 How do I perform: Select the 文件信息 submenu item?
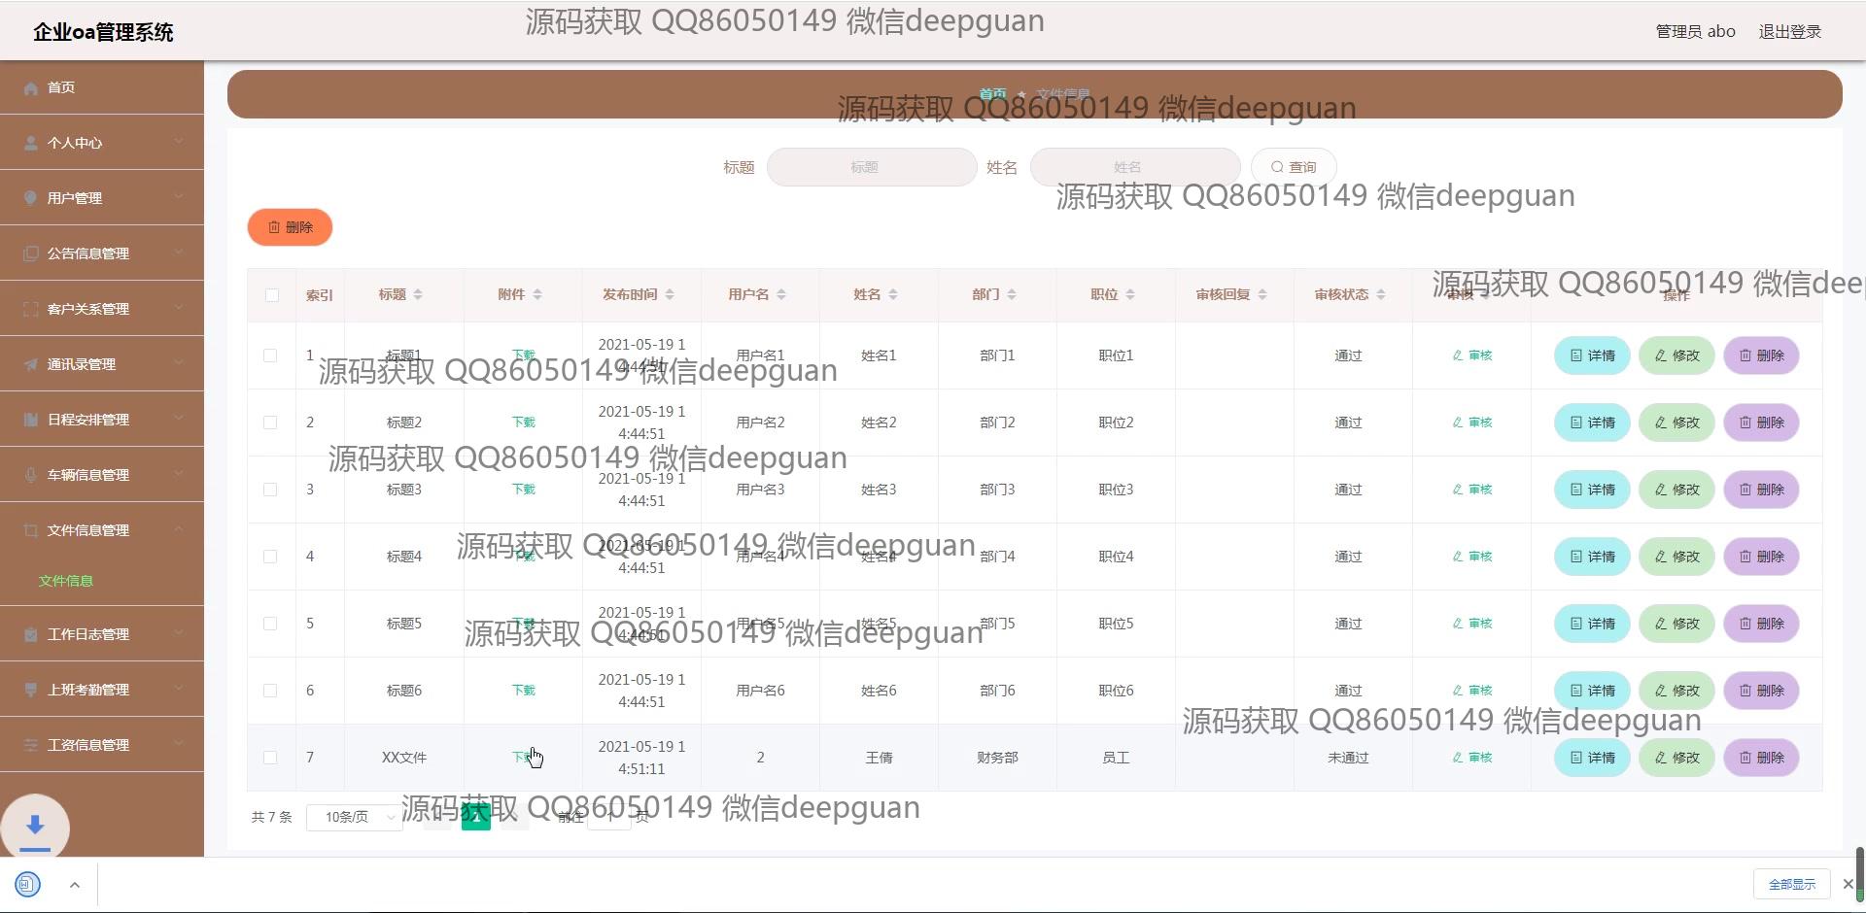coord(66,581)
